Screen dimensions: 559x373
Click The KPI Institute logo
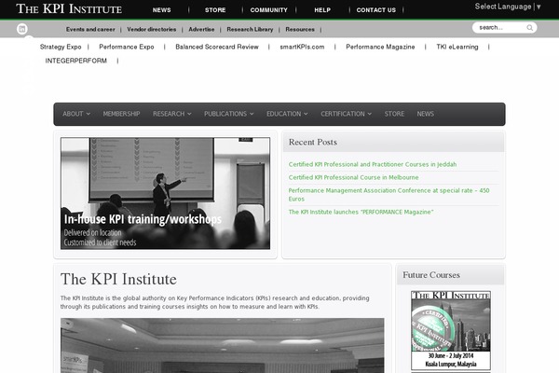pyautogui.click(x=69, y=8)
